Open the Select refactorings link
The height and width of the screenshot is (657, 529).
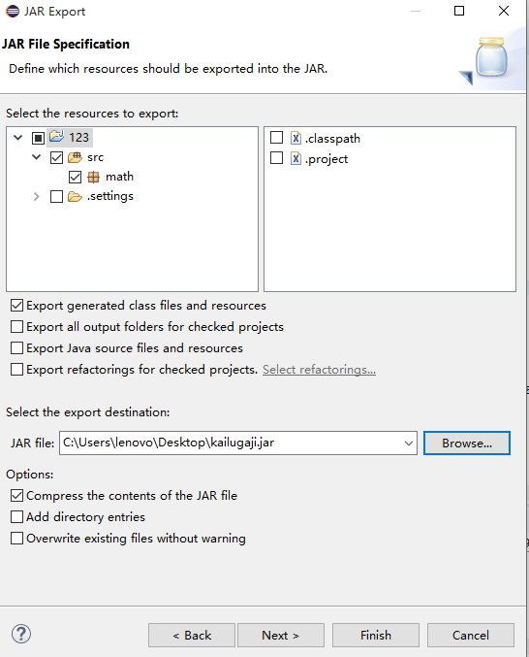click(319, 370)
